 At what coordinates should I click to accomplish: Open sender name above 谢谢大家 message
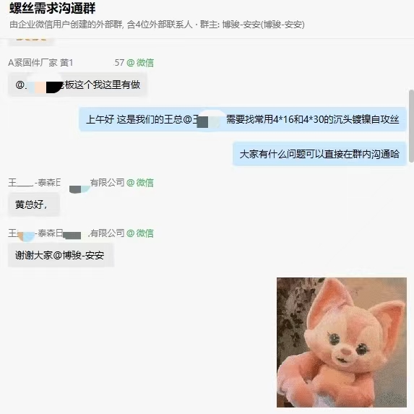pyautogui.click(x=66, y=233)
